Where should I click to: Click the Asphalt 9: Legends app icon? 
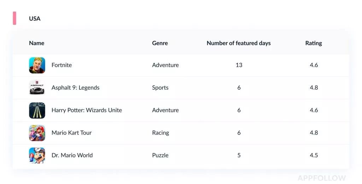point(37,88)
